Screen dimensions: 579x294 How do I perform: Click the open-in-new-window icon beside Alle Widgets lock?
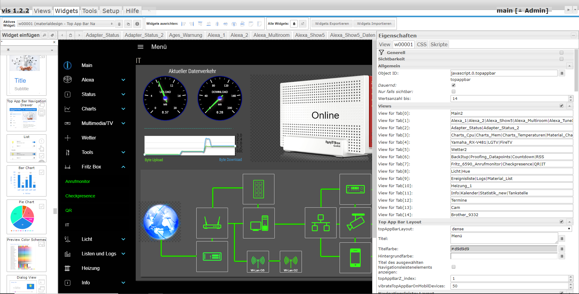coord(303,24)
